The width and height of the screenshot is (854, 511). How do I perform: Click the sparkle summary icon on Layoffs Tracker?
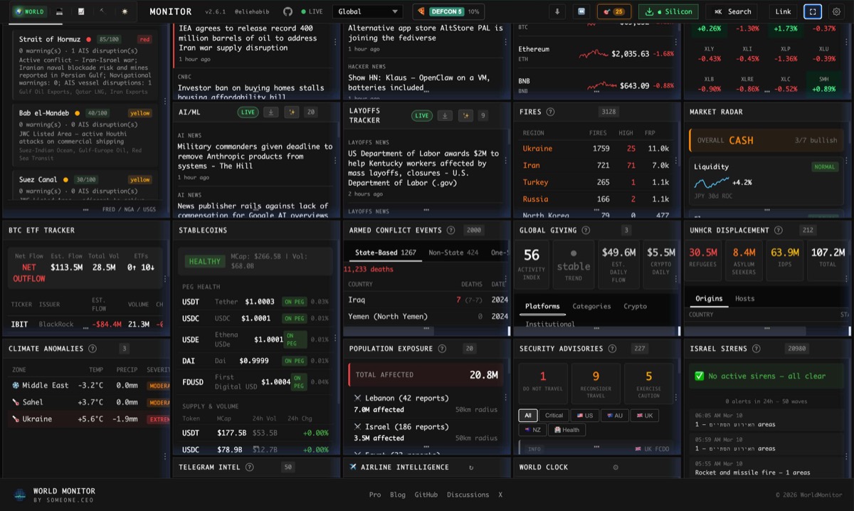(465, 115)
